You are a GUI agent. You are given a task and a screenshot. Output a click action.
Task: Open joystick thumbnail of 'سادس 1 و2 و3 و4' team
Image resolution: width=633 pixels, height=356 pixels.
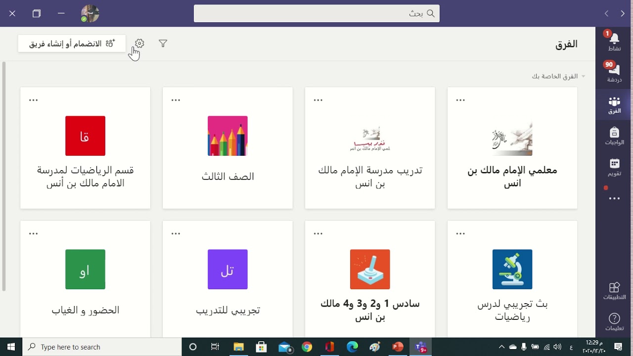tap(370, 269)
